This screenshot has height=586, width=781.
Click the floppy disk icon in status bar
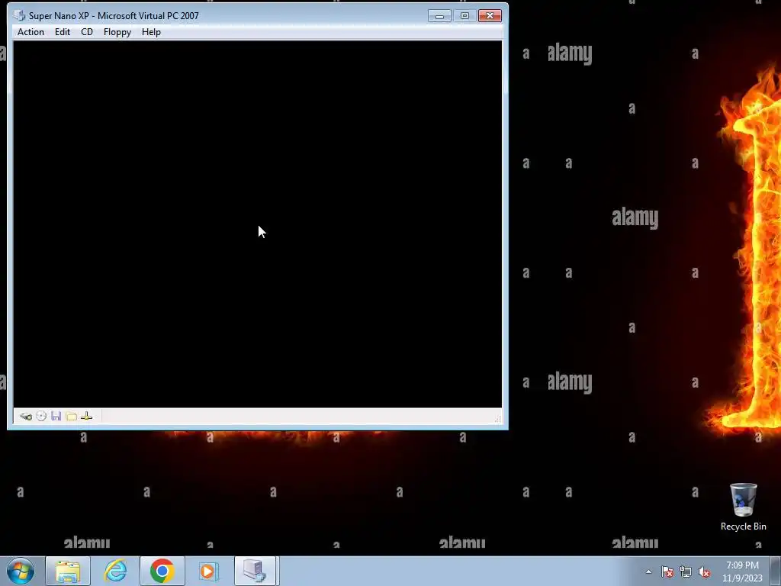[56, 416]
